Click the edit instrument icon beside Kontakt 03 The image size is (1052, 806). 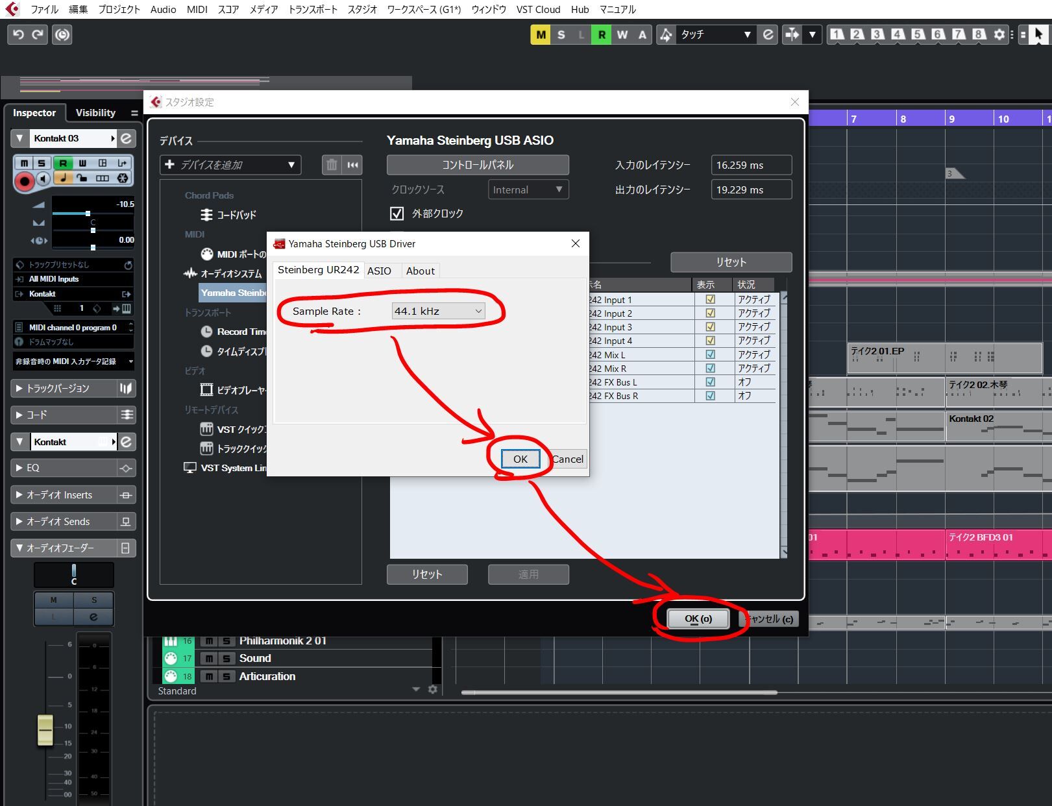coord(127,138)
